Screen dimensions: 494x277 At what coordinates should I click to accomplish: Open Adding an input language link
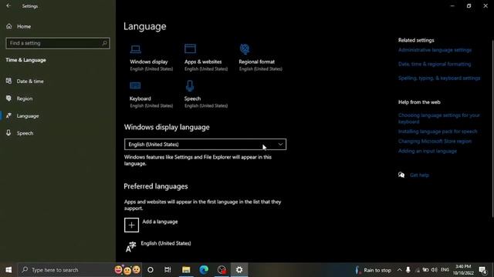pos(428,151)
